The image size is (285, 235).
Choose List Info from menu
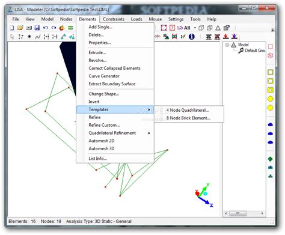(x=97, y=159)
